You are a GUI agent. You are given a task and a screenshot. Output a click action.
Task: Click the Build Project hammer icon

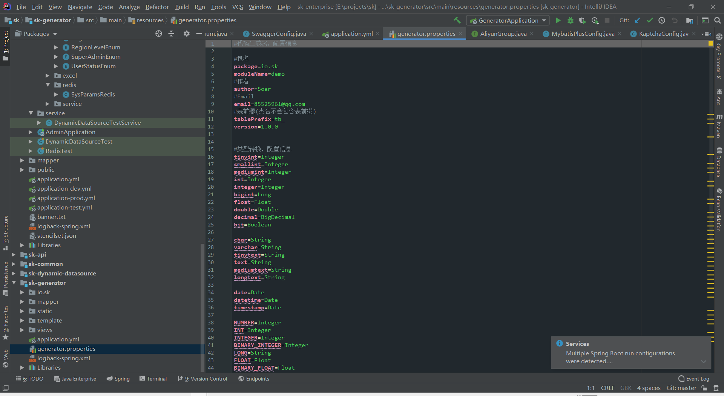pyautogui.click(x=457, y=20)
